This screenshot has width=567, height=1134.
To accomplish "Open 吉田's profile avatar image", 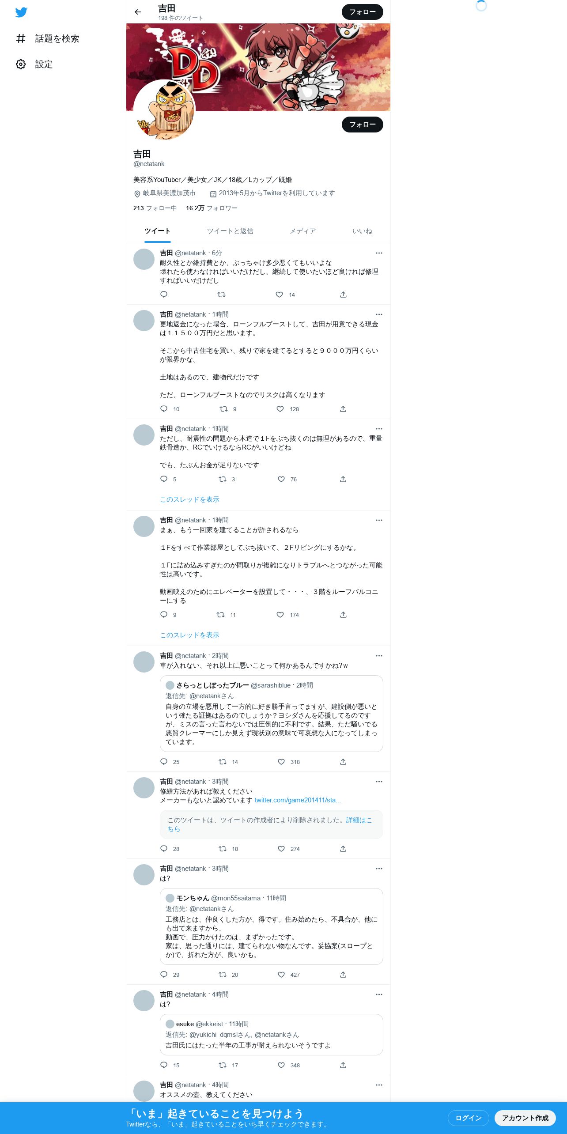I will [165, 110].
